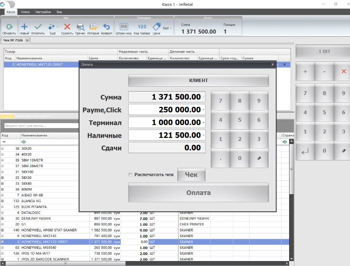Open the Касса menu tab
This screenshot has width=350, height=266.
11,12
